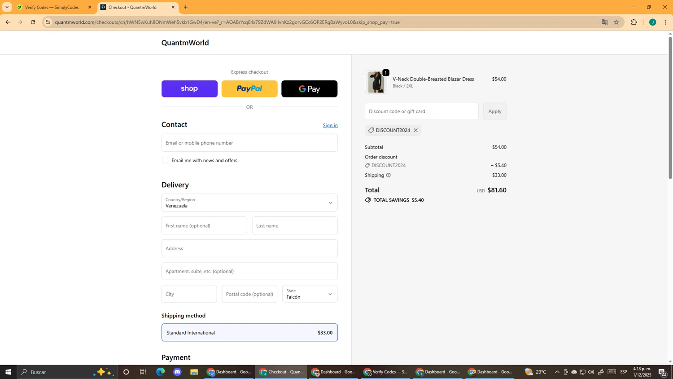
Task: Select Standard International shipping method
Action: 249,333
